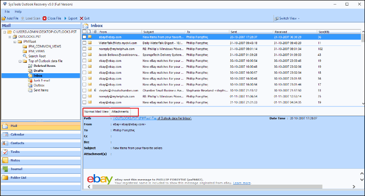Tick the select-all checkbox in header
This screenshot has width=365, height=196.
(84, 32)
